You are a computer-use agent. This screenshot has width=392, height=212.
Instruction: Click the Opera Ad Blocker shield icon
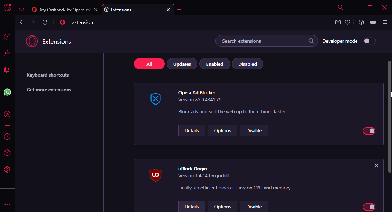click(156, 99)
